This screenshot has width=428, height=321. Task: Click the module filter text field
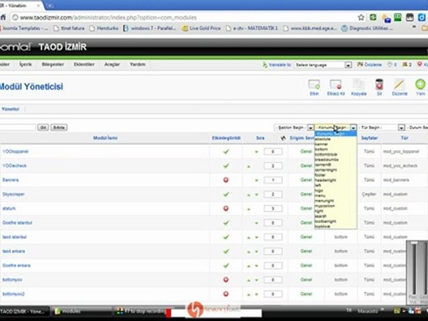click(x=18, y=128)
